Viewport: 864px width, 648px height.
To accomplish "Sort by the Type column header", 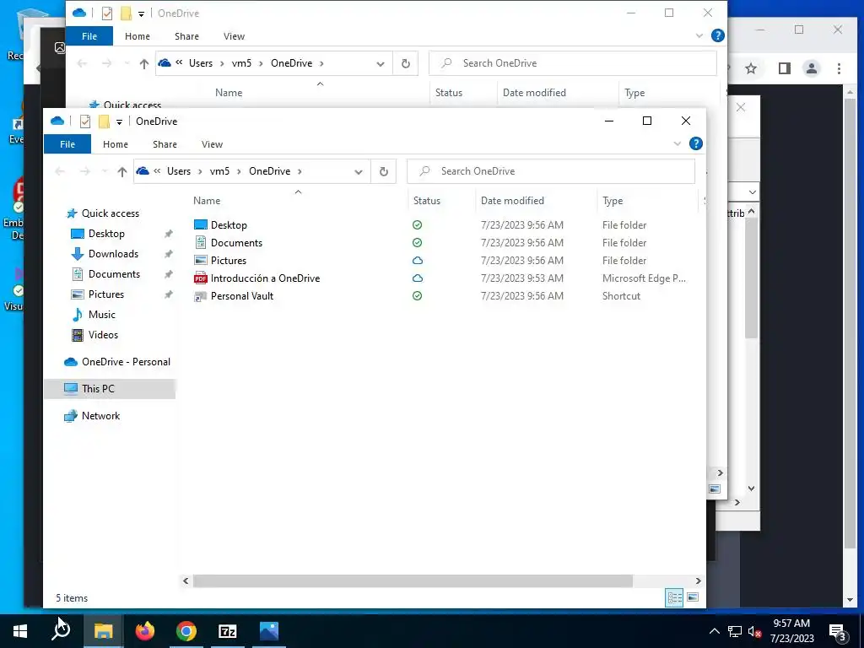I will tap(613, 201).
